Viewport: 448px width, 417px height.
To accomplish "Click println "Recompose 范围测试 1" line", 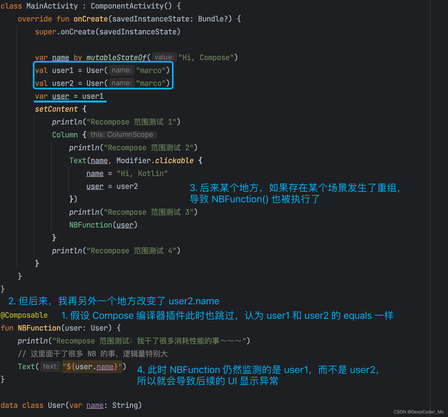I will pyautogui.click(x=116, y=122).
